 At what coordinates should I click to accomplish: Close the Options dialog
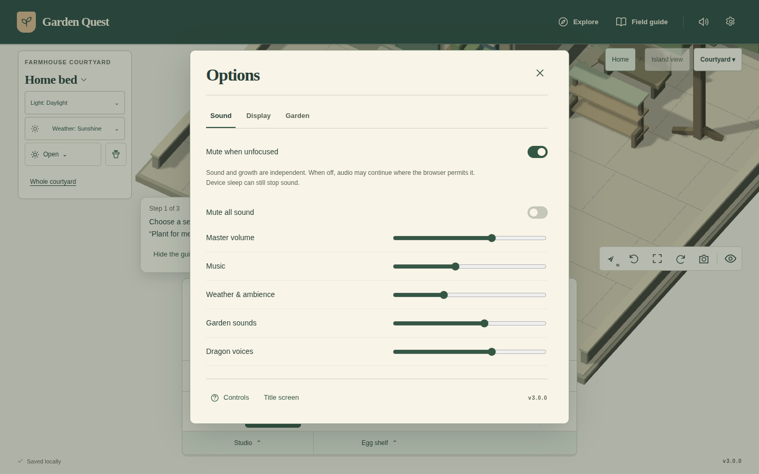point(540,73)
